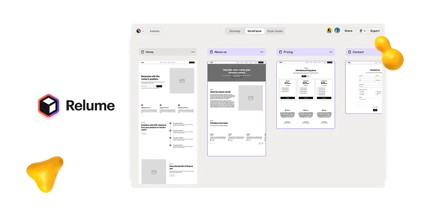The height and width of the screenshot is (211, 423).
Task: Open the three-dot menu for About us
Action: click(262, 52)
